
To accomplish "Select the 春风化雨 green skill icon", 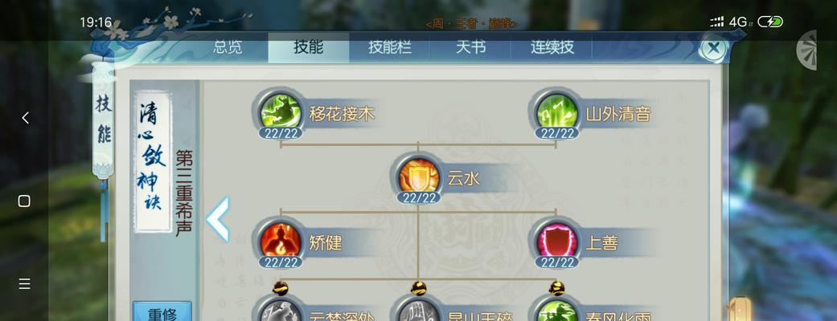I will (557, 311).
